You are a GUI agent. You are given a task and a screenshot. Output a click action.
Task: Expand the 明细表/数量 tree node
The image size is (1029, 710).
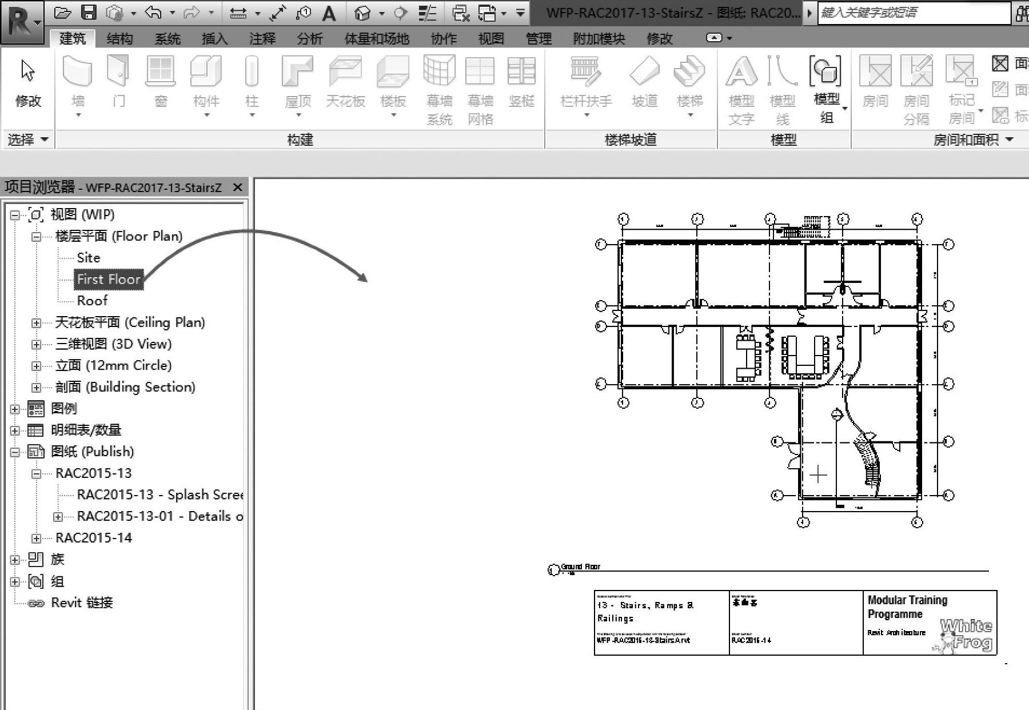[x=15, y=430]
